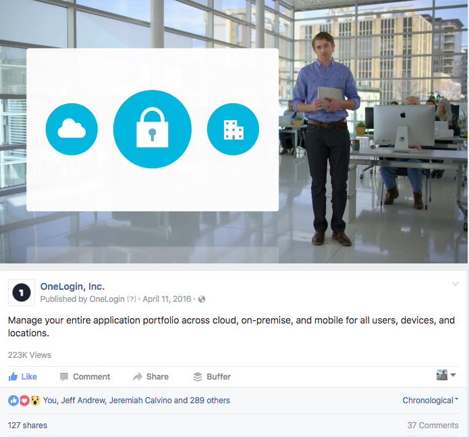Click the building icon in the video

click(x=233, y=129)
